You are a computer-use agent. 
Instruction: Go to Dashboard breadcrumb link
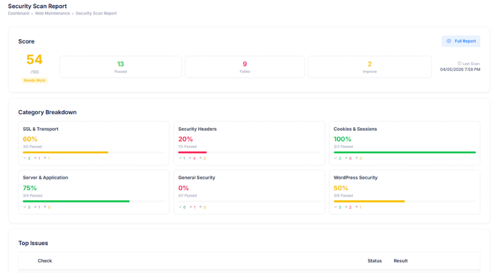tap(18, 13)
